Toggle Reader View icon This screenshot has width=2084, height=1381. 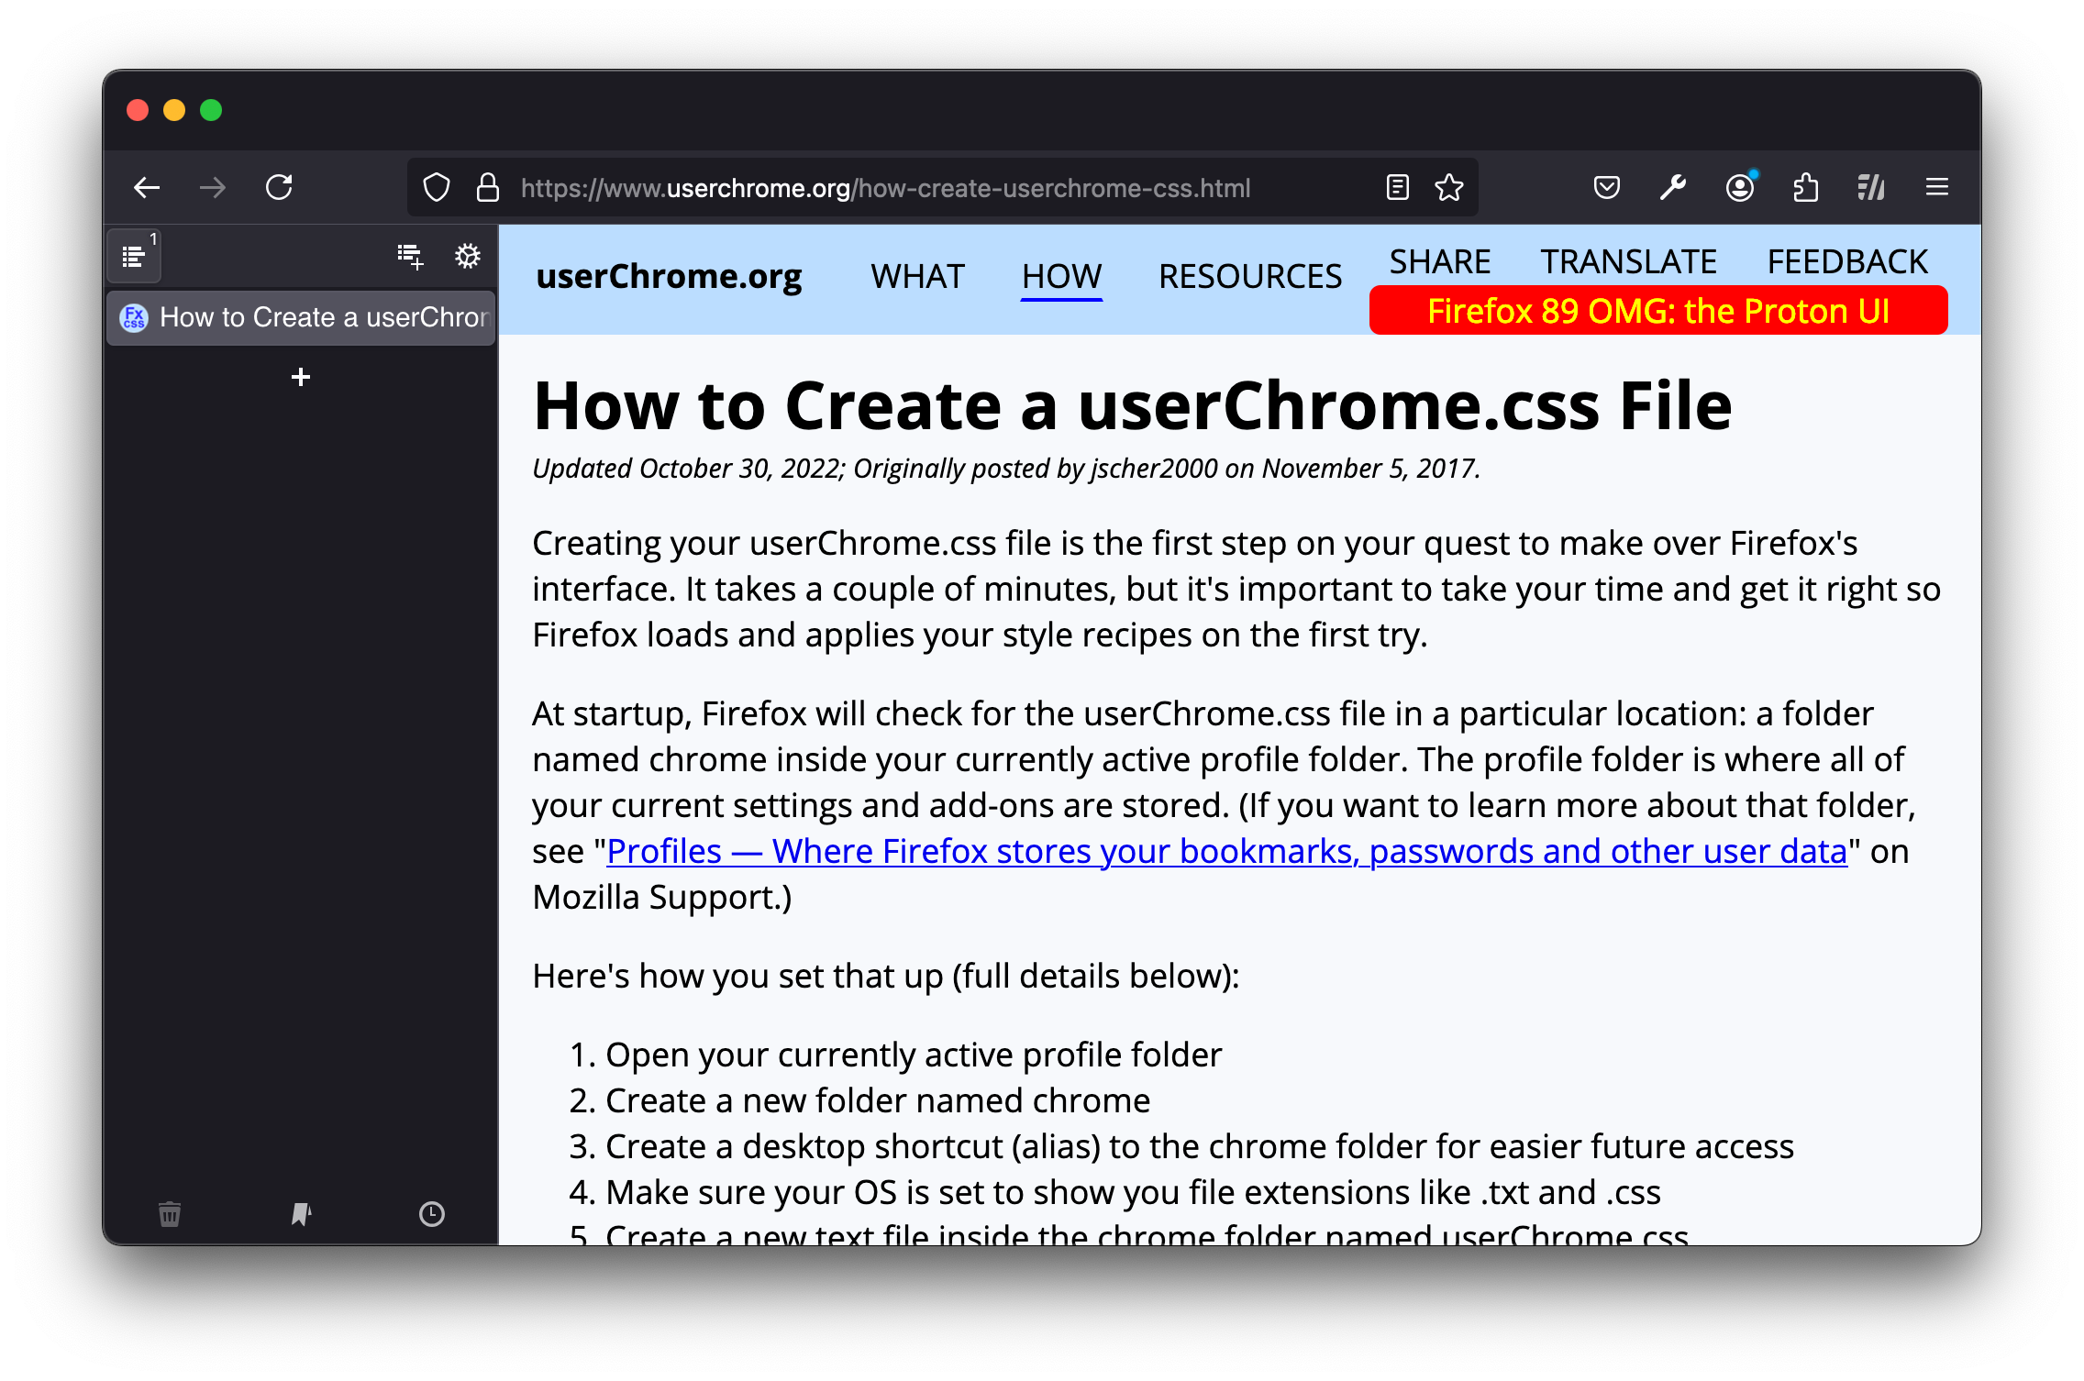pyautogui.click(x=1397, y=188)
